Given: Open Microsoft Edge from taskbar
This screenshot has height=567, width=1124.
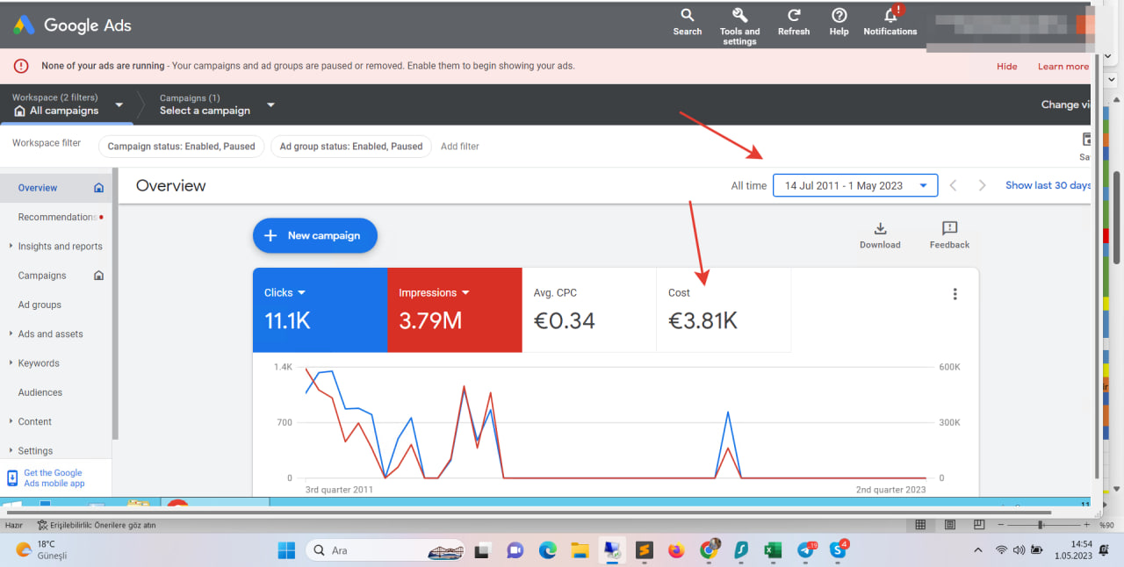Looking at the screenshot, I should click(x=548, y=550).
